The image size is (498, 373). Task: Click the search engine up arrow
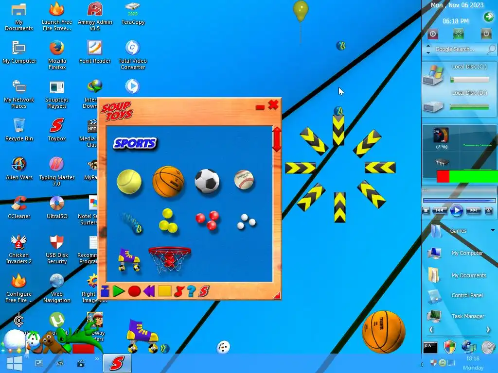(428, 46)
